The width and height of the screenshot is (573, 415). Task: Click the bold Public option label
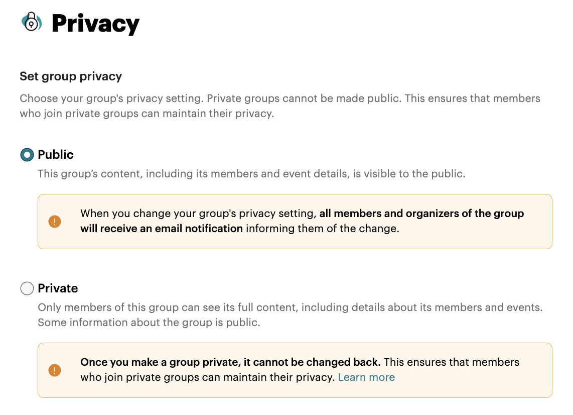point(56,155)
